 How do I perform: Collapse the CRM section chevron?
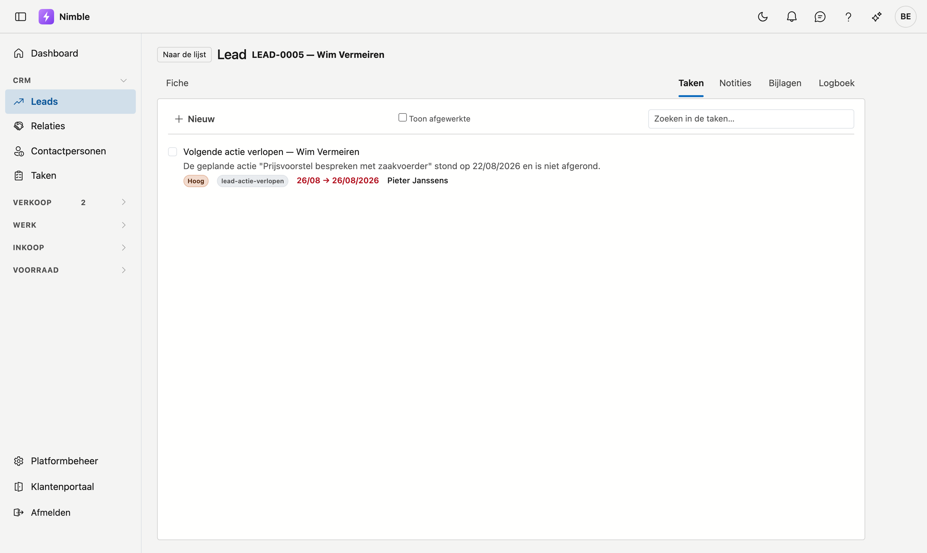(124, 80)
